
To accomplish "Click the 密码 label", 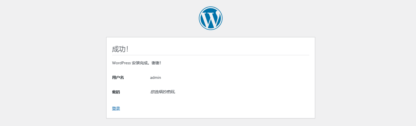I will pos(116,92).
